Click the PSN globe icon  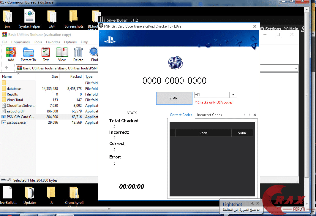[175, 63]
